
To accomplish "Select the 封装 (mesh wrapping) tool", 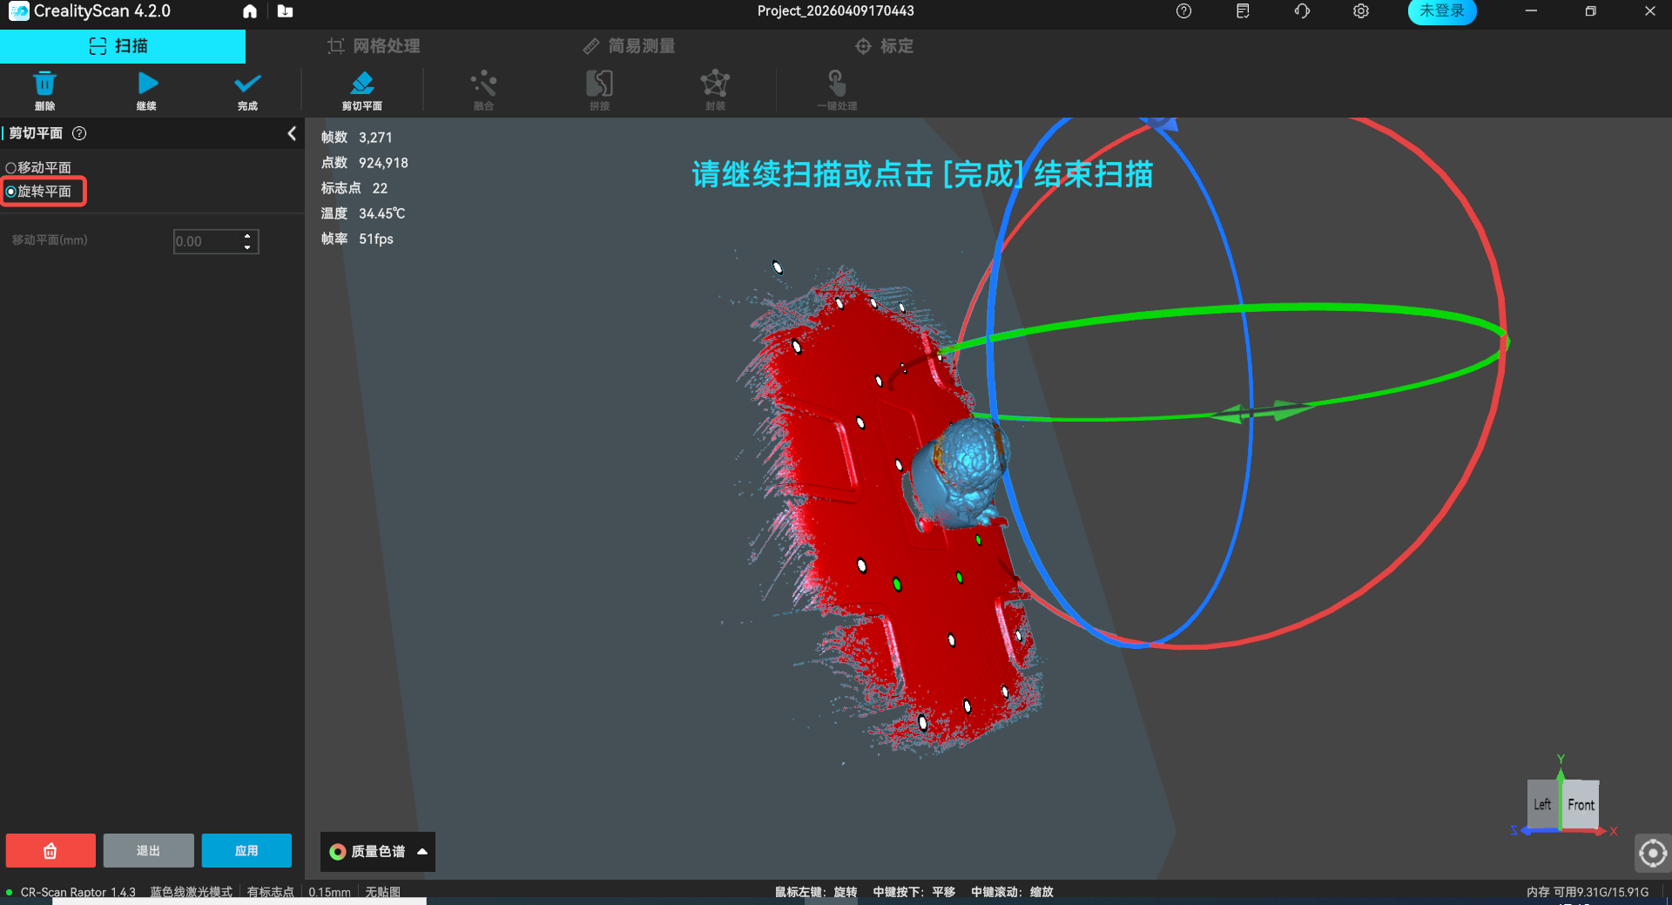I will pyautogui.click(x=715, y=90).
